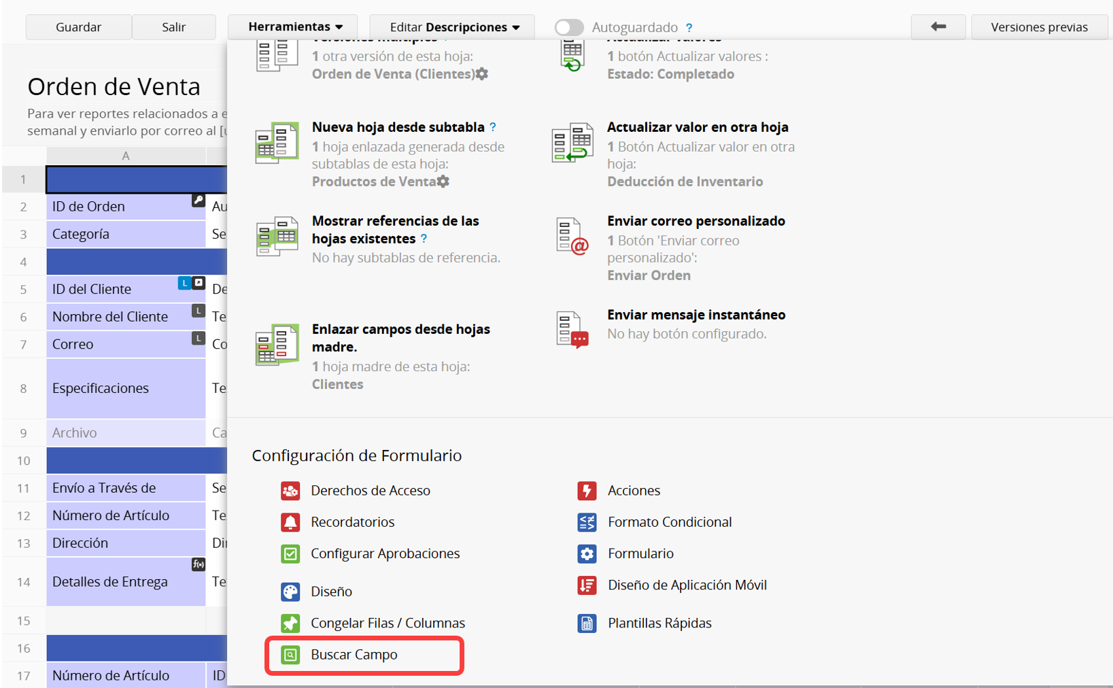Click the Acciones lightning icon
The image size is (1113, 688).
tap(587, 490)
